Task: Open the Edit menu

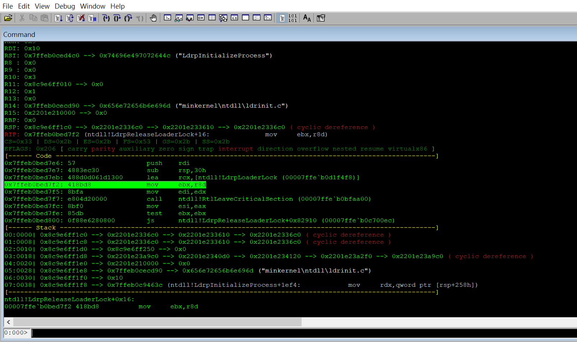Action: tap(24, 6)
